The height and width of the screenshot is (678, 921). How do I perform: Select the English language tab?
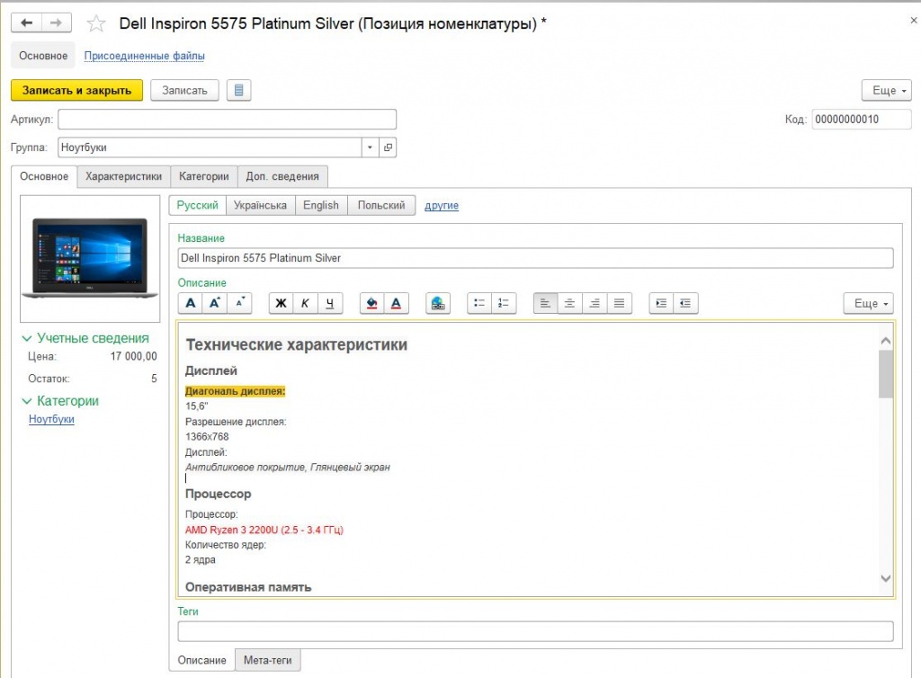tap(320, 205)
